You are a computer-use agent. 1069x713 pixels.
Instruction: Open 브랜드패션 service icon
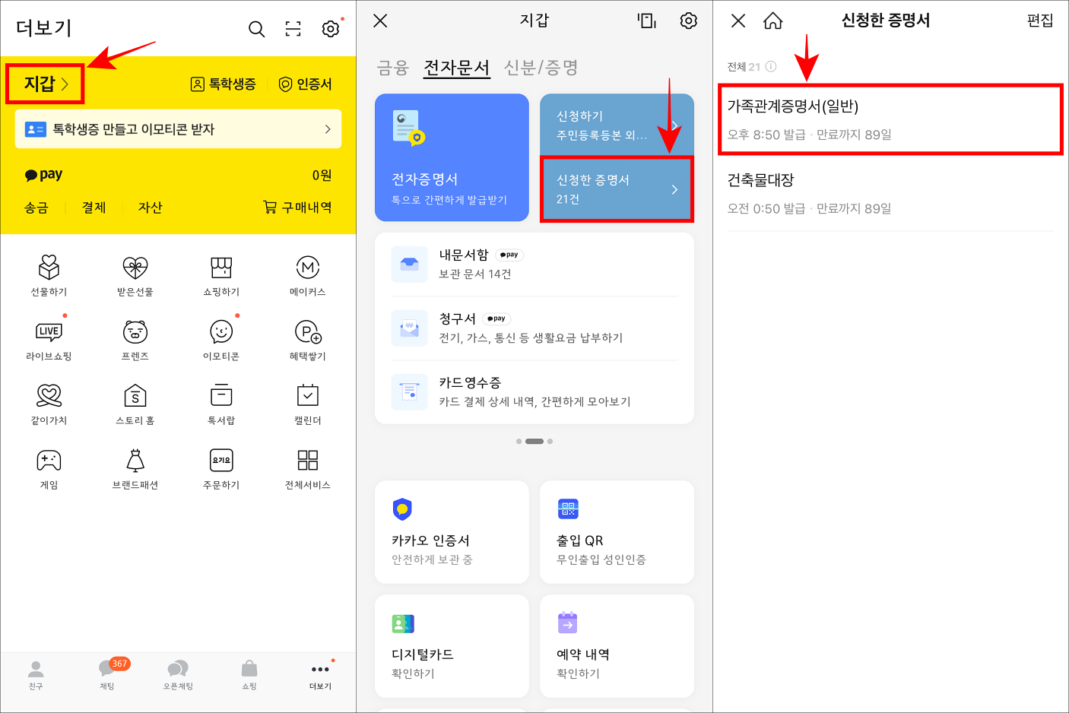135,468
